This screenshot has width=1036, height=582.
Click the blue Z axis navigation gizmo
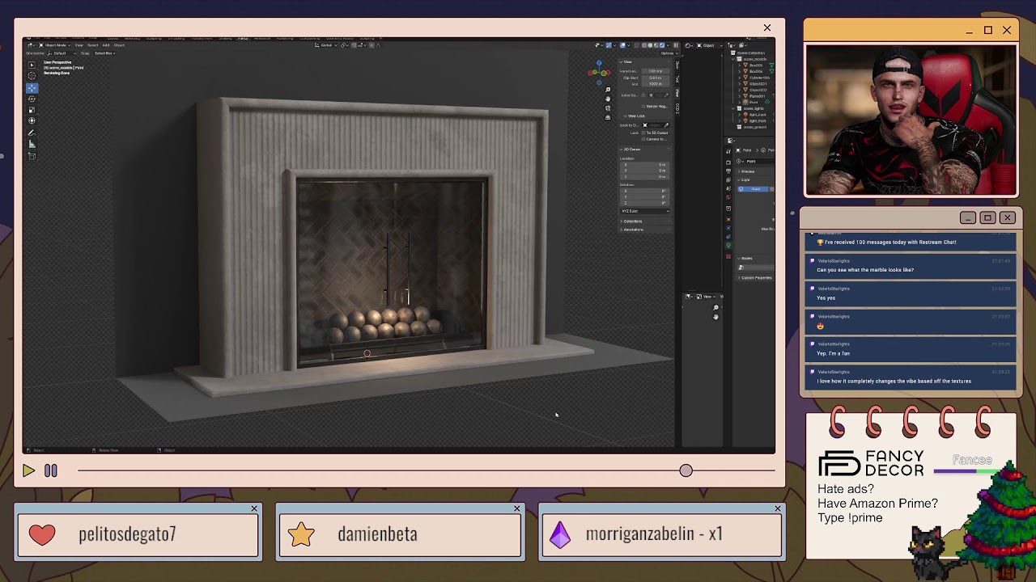[599, 63]
